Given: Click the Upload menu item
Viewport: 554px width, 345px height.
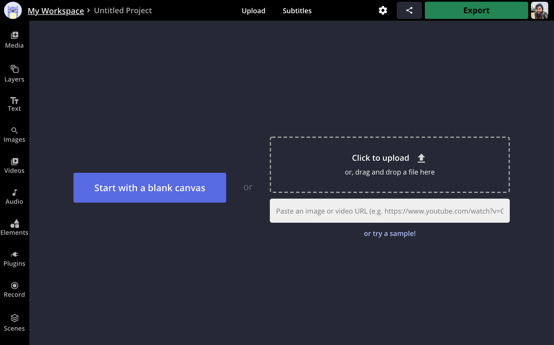Looking at the screenshot, I should [x=253, y=10].
